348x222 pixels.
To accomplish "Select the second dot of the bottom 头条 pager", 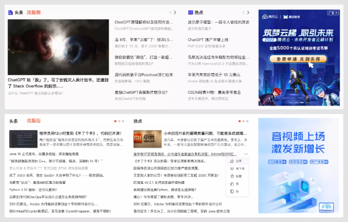I will point(119,121).
